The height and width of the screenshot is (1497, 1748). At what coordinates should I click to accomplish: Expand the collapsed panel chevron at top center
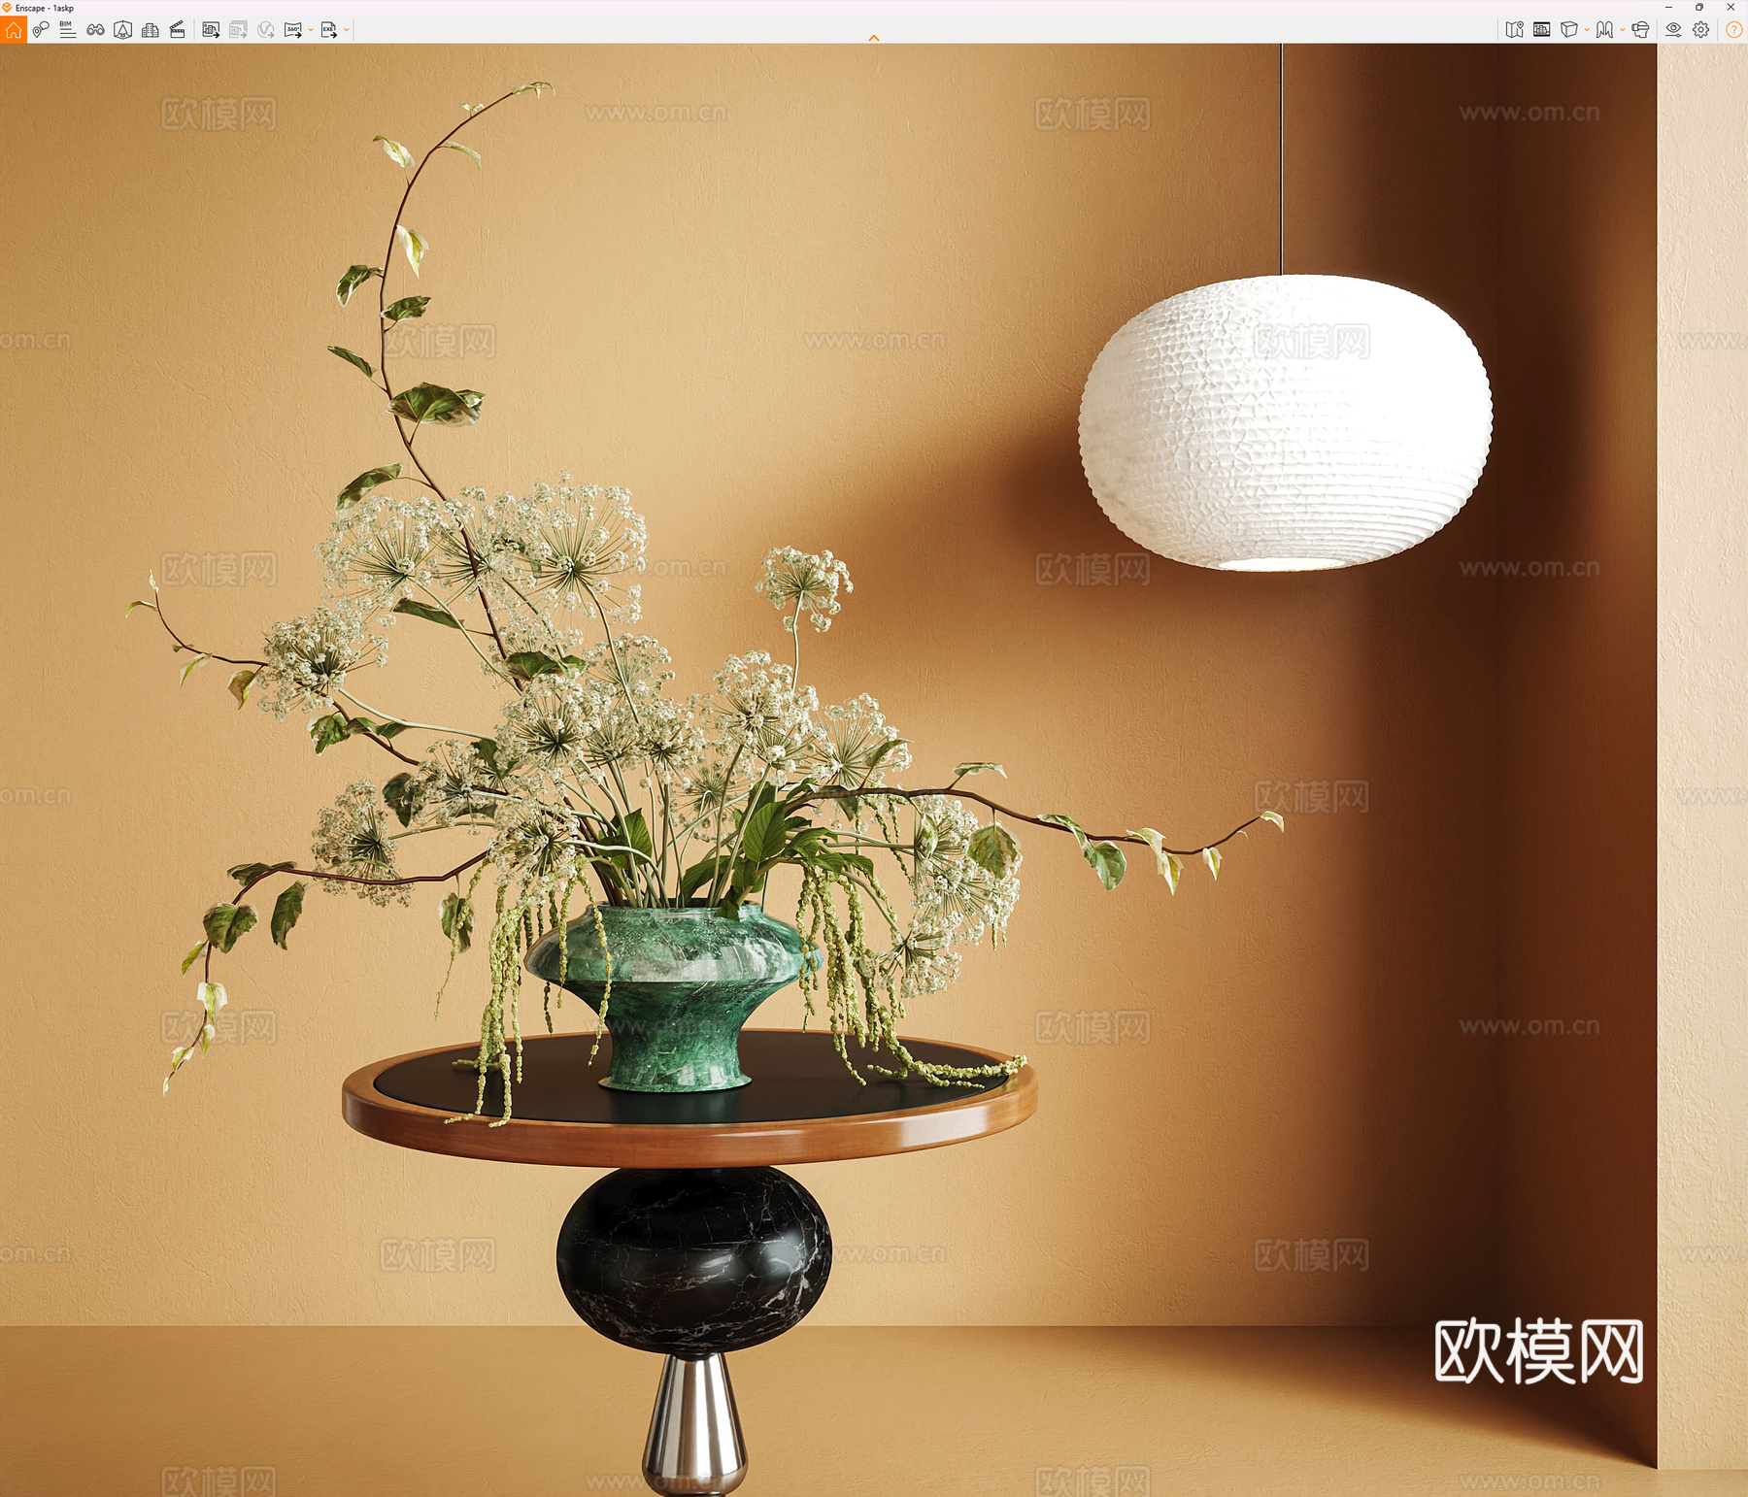point(874,38)
